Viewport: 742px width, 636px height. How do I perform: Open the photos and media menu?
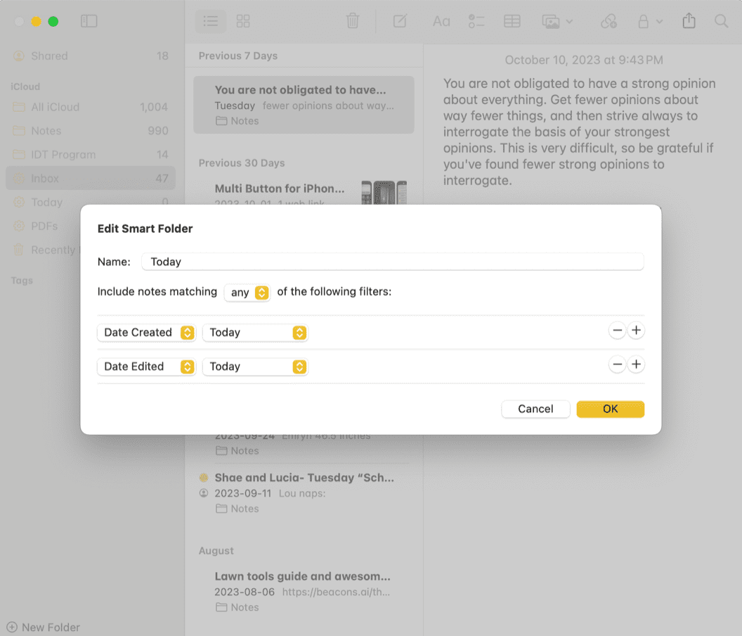(x=556, y=21)
